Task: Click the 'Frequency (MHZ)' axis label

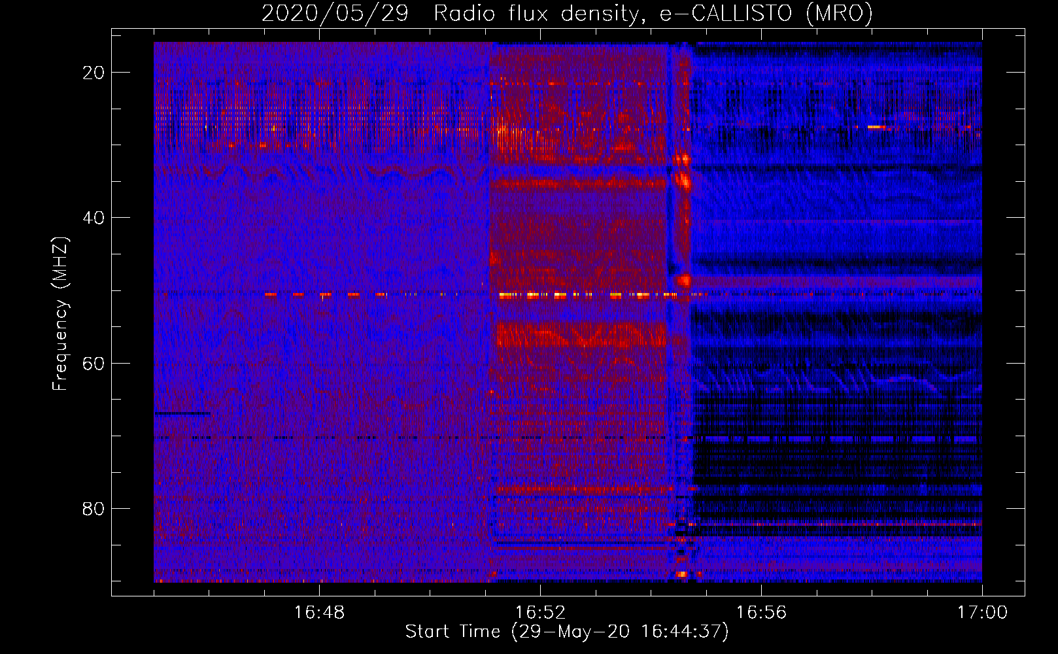Action: [60, 314]
